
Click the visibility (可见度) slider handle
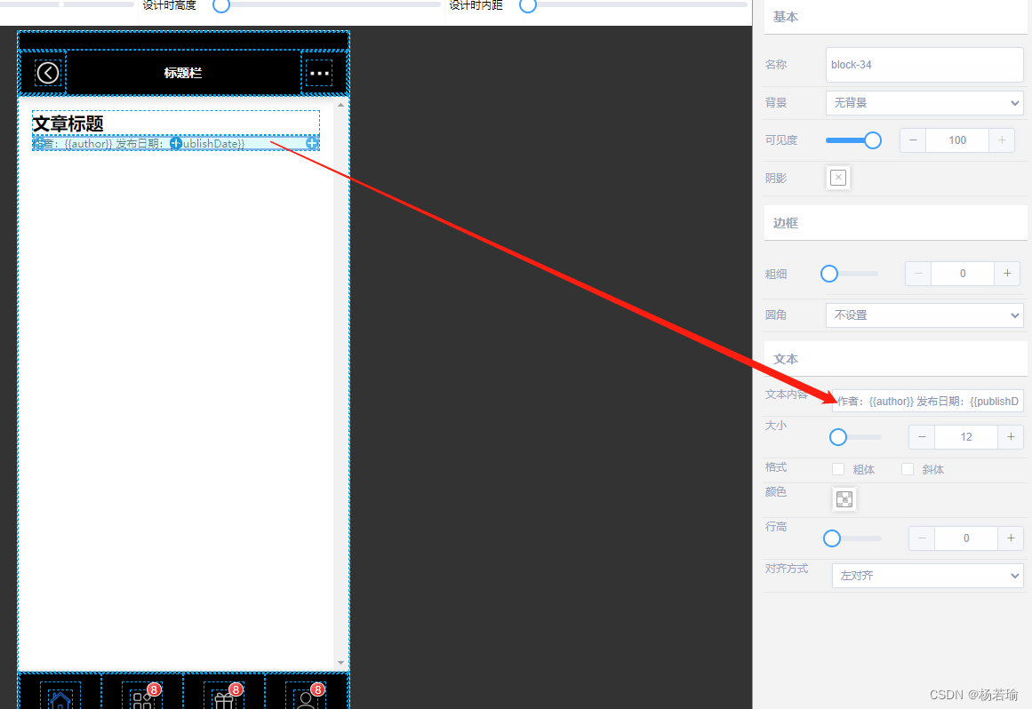[873, 140]
